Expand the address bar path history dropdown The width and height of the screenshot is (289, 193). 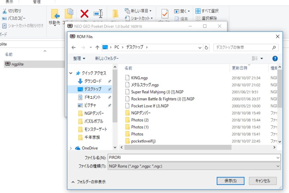click(200, 48)
